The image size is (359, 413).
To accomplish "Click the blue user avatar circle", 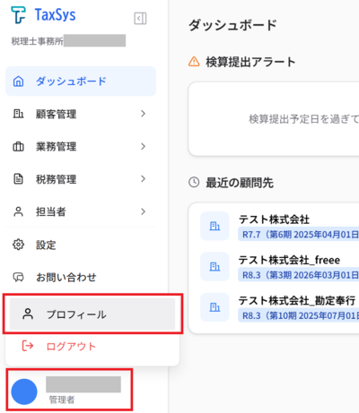I will pyautogui.click(x=24, y=391).
